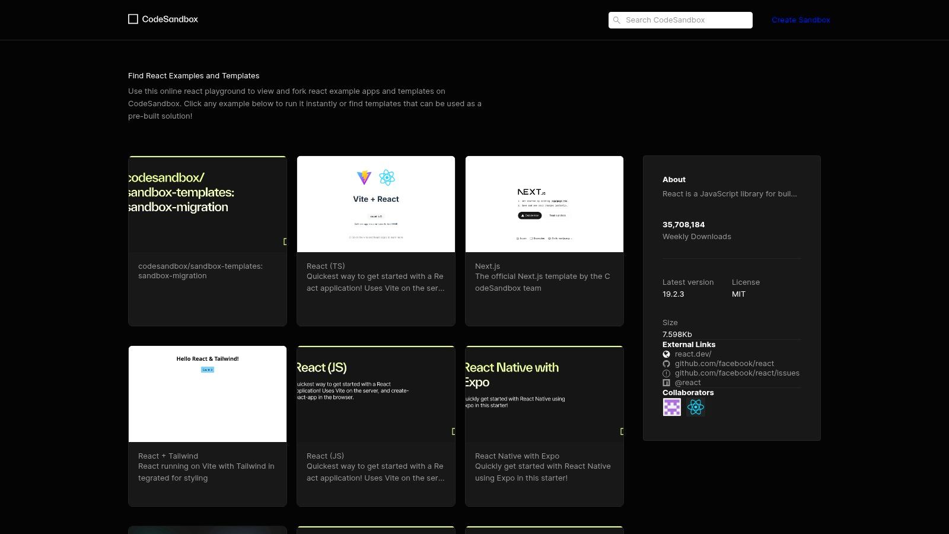
Task: Click the CodeSandbox logo icon
Action: point(133,18)
